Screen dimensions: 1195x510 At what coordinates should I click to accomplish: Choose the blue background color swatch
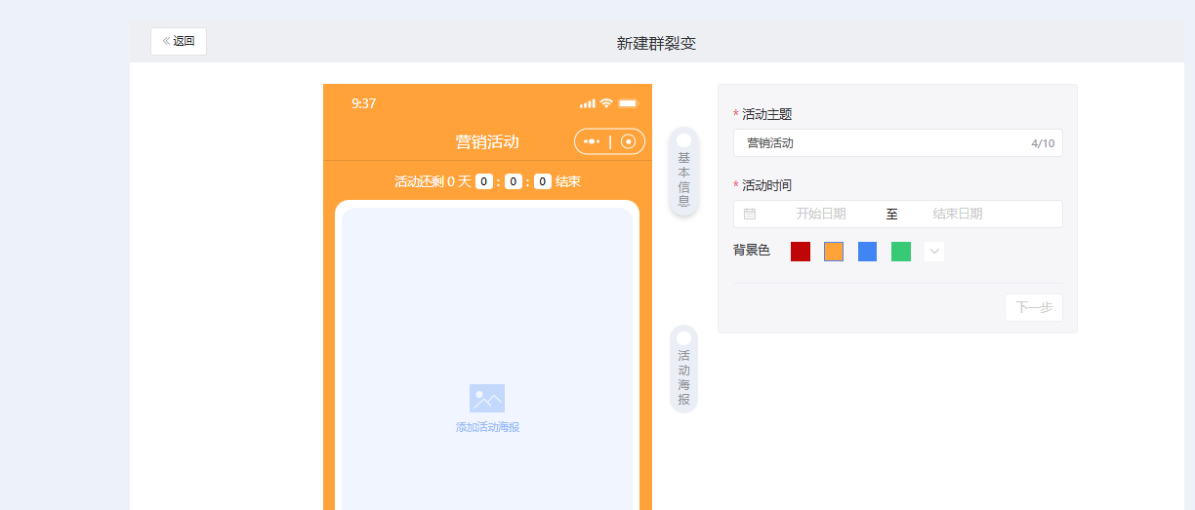pos(867,252)
